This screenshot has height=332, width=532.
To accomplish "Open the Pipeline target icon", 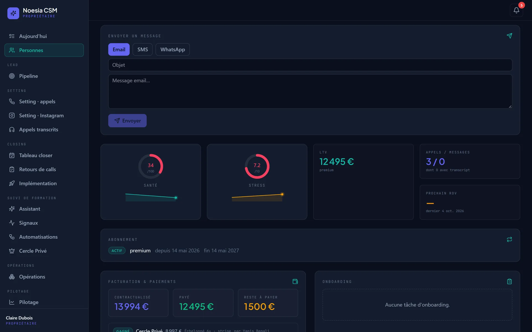I will pos(12,76).
